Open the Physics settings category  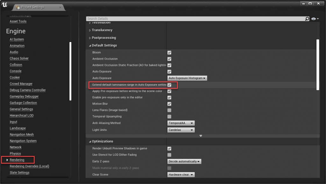(15, 153)
